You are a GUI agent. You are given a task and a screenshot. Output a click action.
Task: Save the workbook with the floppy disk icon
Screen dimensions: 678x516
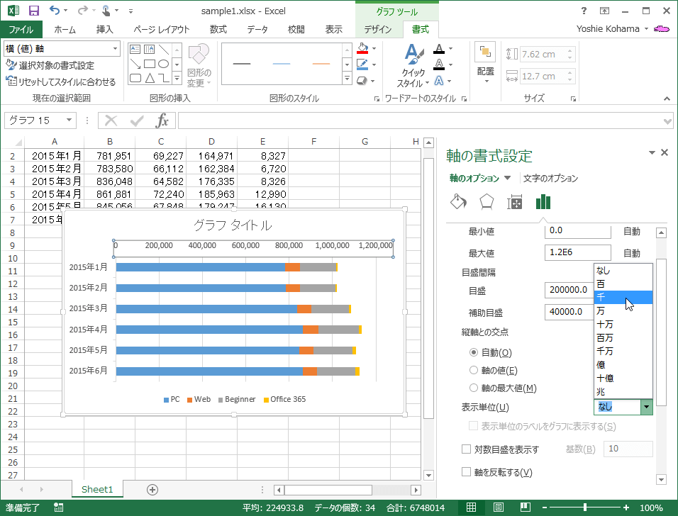click(x=34, y=11)
